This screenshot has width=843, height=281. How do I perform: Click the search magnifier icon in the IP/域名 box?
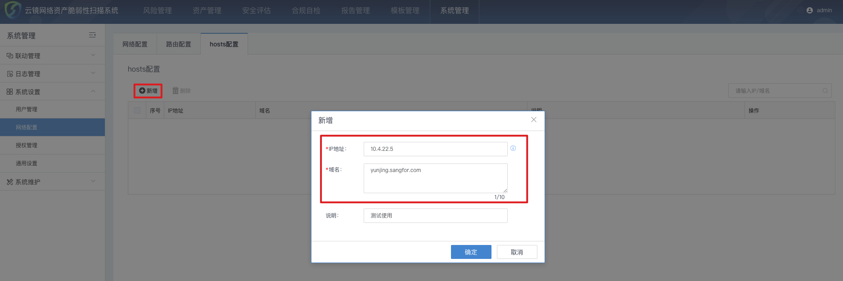pyautogui.click(x=825, y=91)
